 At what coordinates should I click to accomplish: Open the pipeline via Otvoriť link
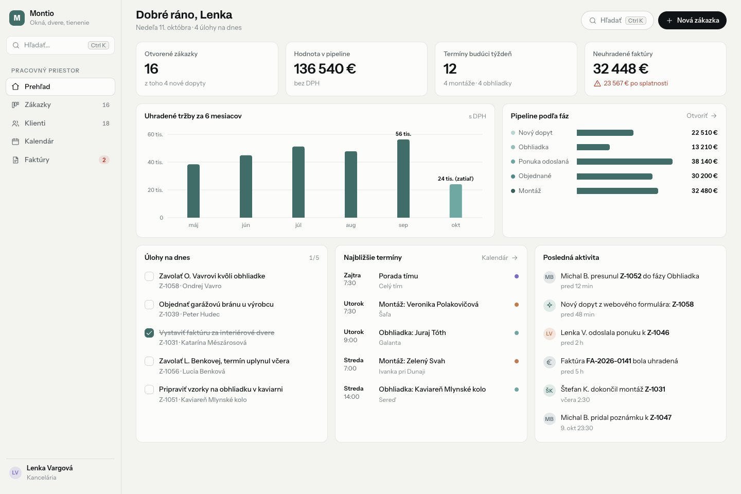pos(701,116)
